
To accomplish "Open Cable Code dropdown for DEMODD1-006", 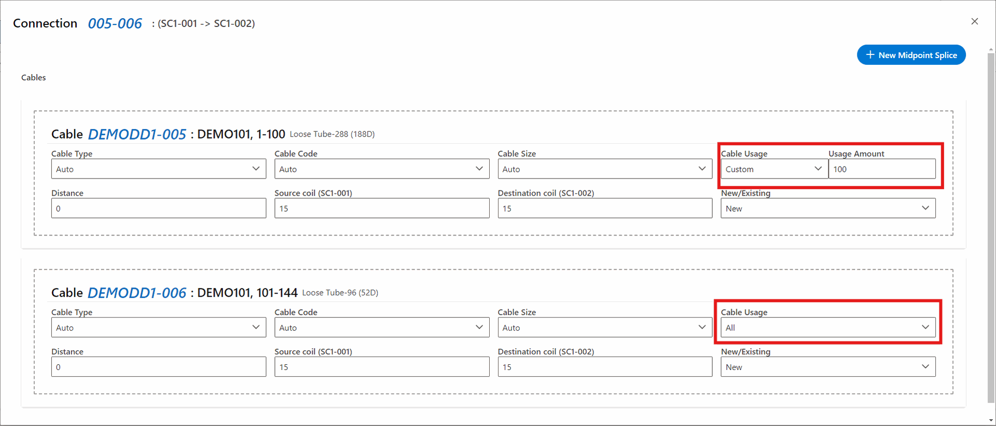I will [382, 327].
